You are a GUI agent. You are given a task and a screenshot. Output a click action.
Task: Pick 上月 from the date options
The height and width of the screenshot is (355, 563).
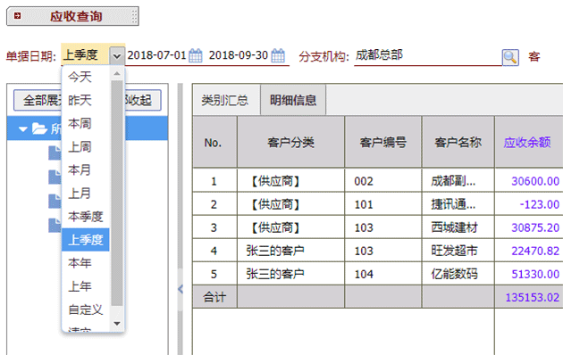pos(86,193)
